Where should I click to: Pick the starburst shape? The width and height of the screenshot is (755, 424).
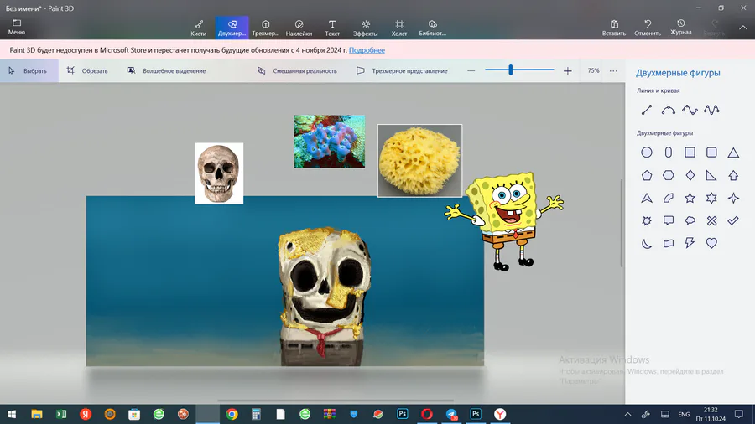(x=647, y=220)
